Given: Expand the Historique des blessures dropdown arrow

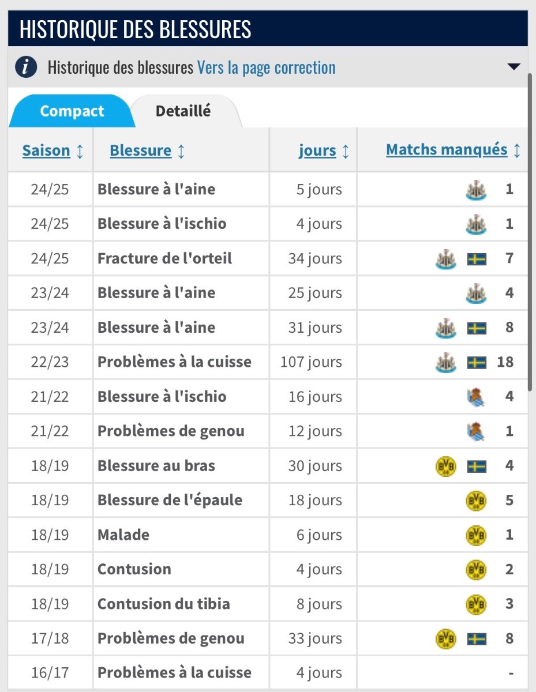Looking at the screenshot, I should [514, 67].
